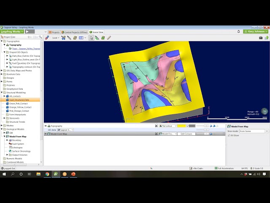Toggle Topography visibility eye in shape list
270x203 pixels.
point(46,126)
